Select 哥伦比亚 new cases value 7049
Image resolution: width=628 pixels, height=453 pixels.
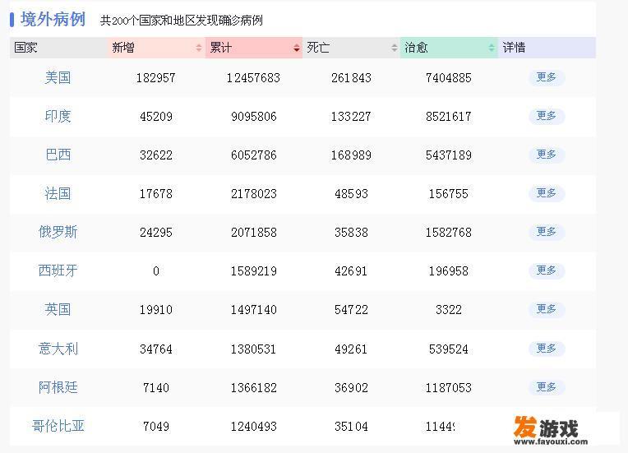click(x=156, y=426)
